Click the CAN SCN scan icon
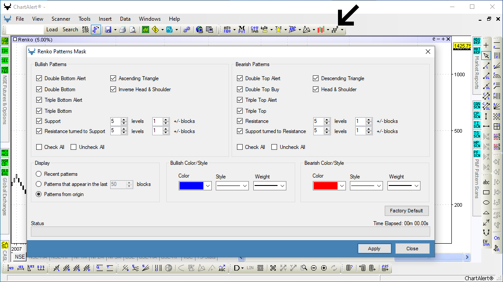The image size is (503, 282). point(477,105)
